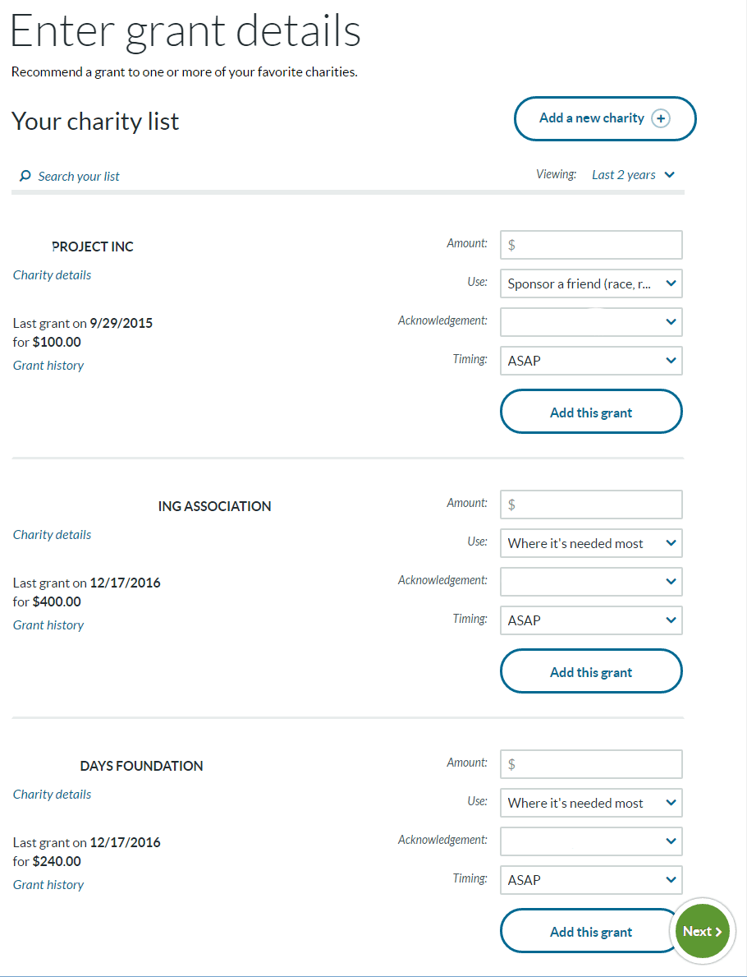Click the Search your list field
The height and width of the screenshot is (977, 747).
click(79, 177)
